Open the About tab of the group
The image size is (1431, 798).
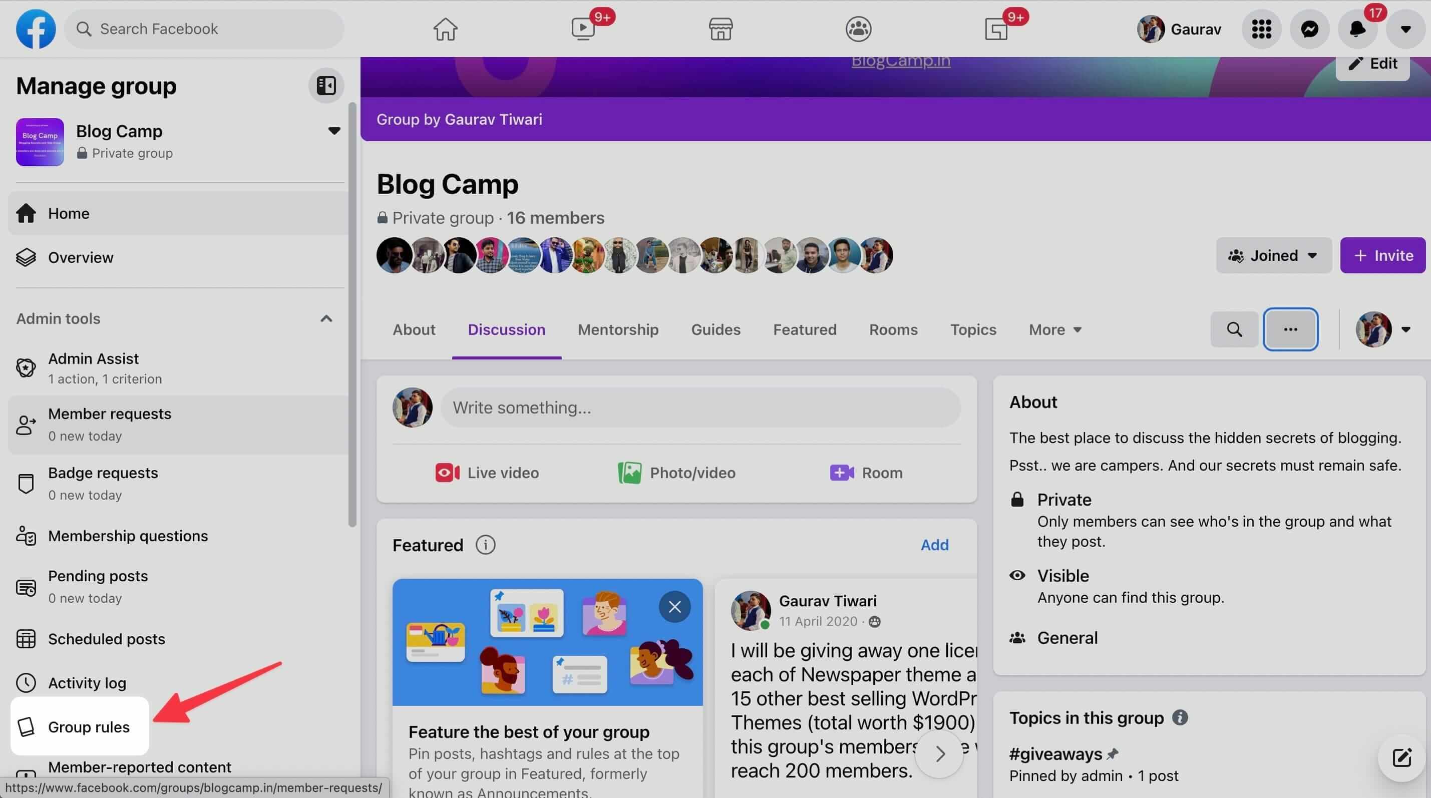(414, 329)
